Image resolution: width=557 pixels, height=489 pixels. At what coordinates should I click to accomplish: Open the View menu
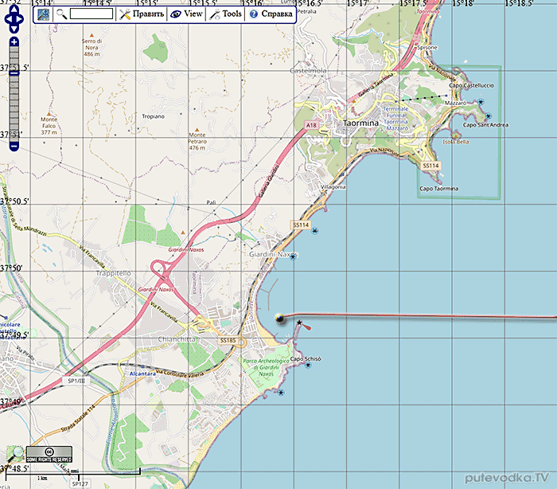click(186, 14)
